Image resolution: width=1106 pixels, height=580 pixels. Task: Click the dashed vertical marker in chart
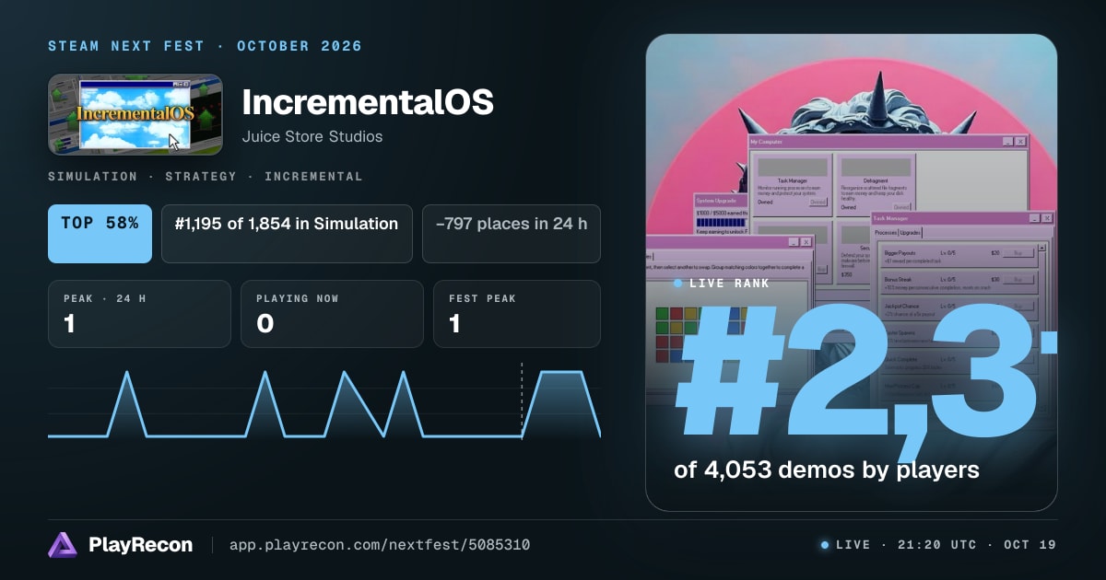coord(522,400)
